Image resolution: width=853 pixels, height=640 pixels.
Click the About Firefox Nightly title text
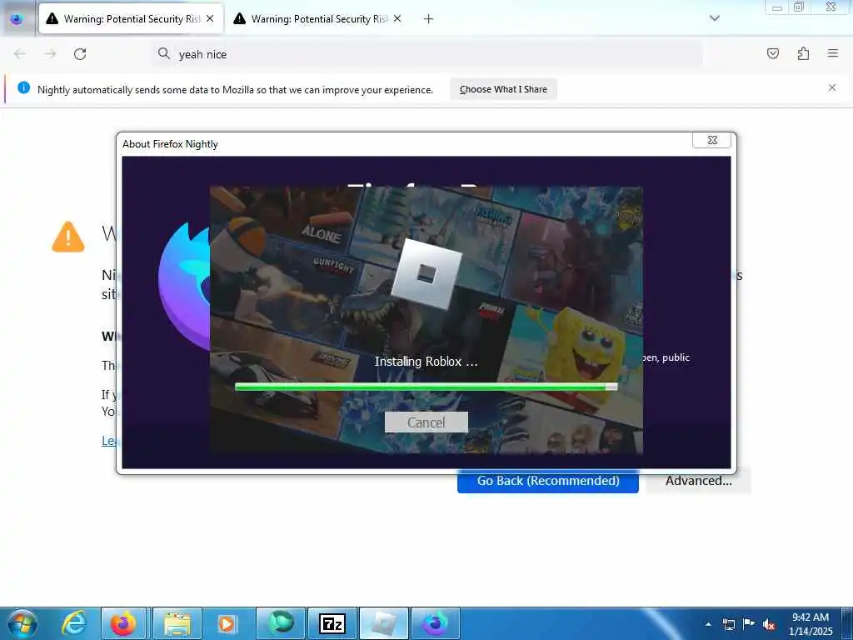170,144
